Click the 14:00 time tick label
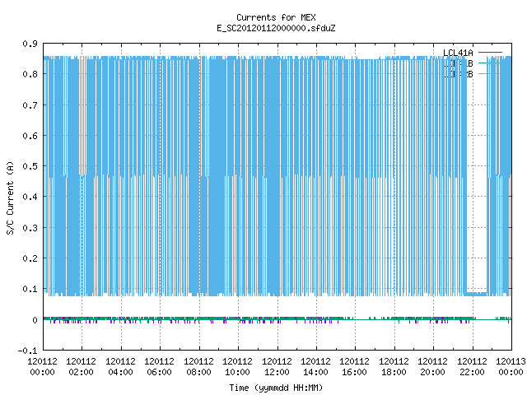527x395 pixels. 315,372
